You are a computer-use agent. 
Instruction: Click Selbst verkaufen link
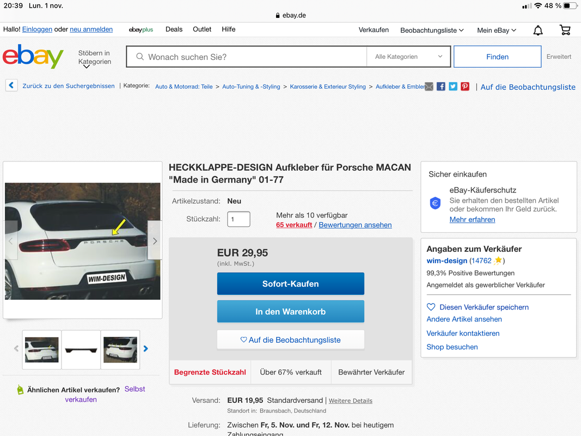pyautogui.click(x=105, y=394)
